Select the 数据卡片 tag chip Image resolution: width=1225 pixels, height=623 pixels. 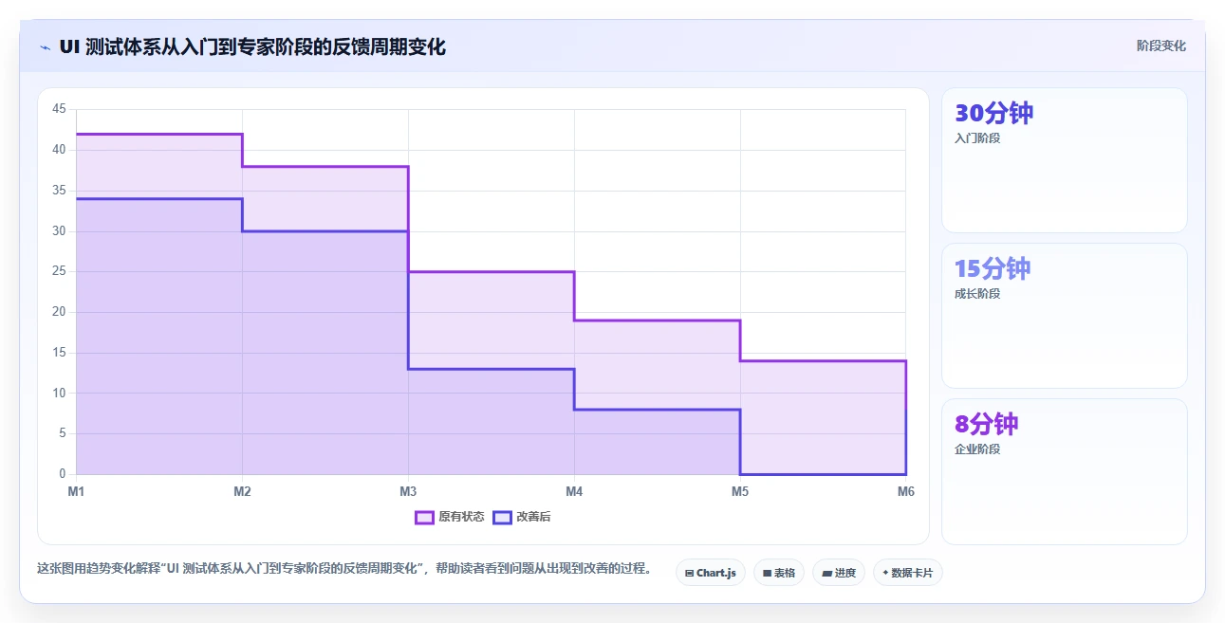(908, 573)
